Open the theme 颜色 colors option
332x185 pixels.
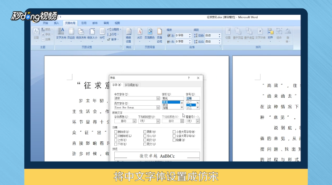47,29
